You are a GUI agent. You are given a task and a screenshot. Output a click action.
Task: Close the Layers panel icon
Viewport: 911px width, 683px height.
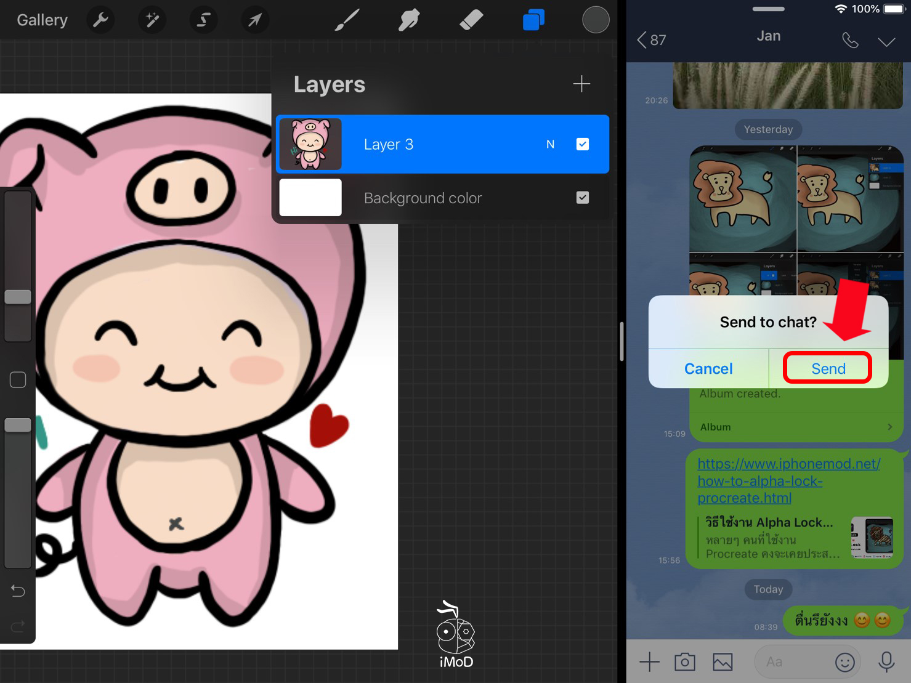(x=533, y=20)
